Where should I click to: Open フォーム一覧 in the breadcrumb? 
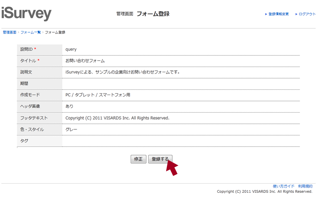(30, 32)
